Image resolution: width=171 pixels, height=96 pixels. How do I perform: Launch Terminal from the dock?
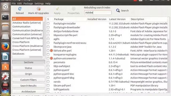pyautogui.click(x=5, y=17)
